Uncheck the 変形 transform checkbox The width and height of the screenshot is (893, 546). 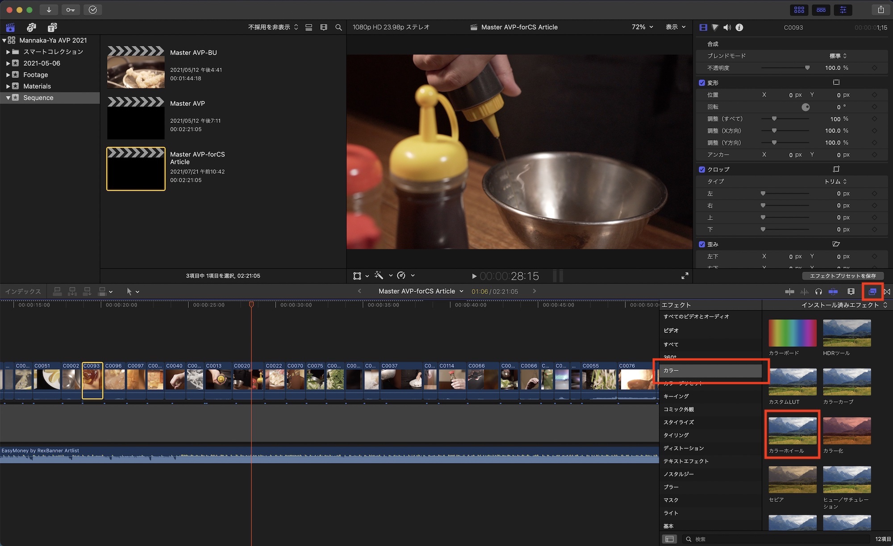click(702, 83)
